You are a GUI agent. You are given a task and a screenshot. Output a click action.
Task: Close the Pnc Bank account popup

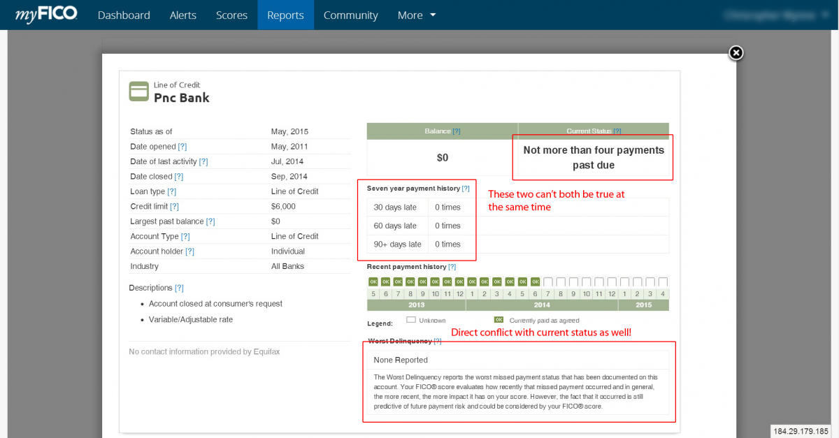736,53
